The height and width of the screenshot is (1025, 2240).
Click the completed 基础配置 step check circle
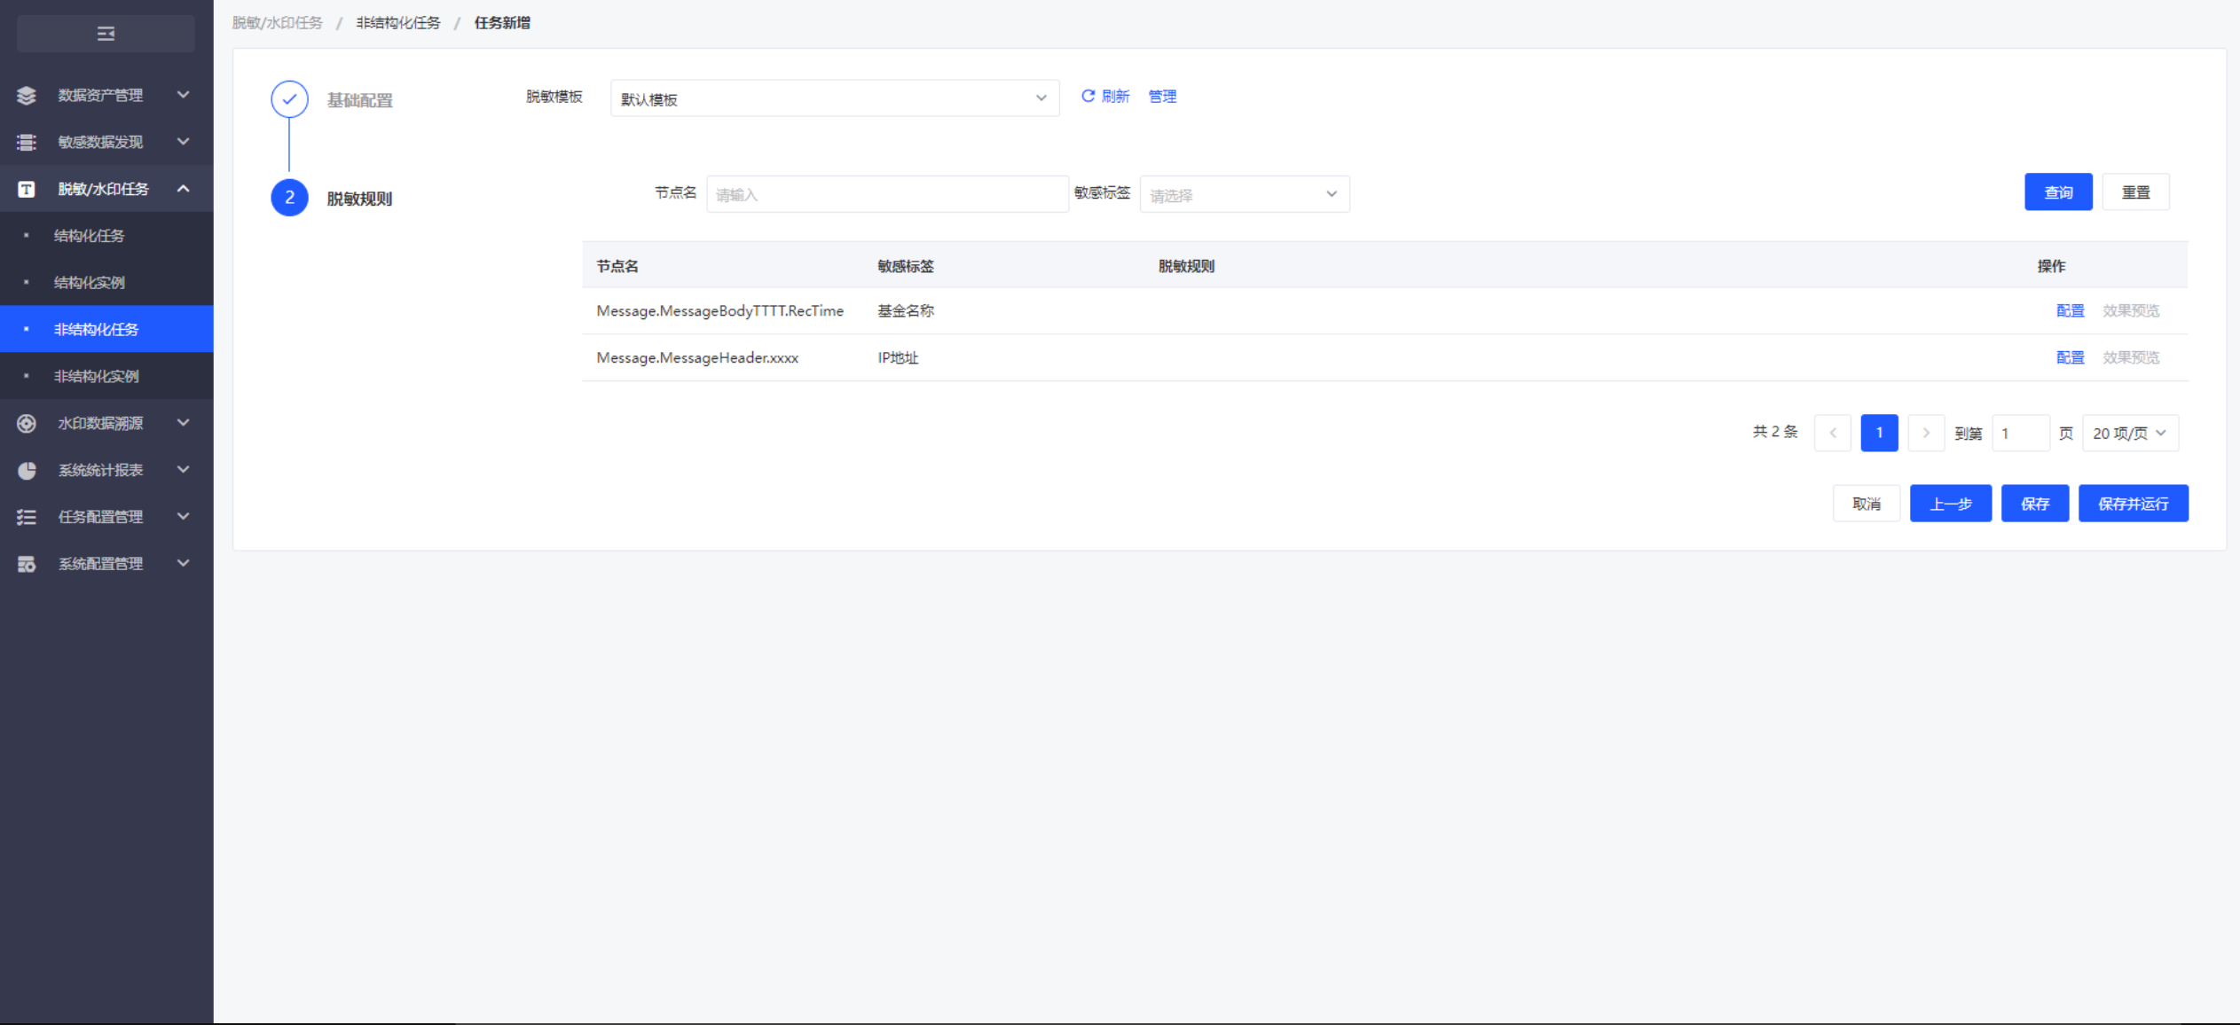pos(289,99)
